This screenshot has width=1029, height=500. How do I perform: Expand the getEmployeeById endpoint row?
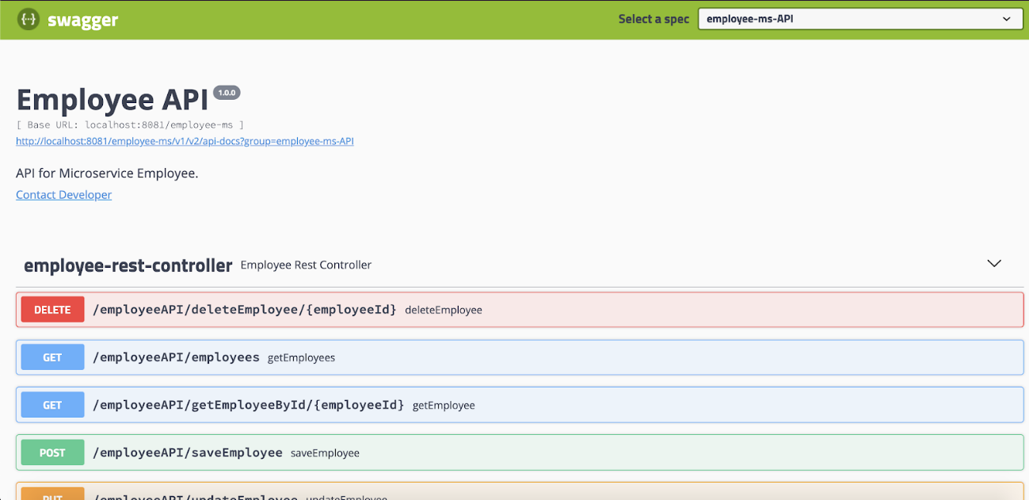pyautogui.click(x=634, y=405)
